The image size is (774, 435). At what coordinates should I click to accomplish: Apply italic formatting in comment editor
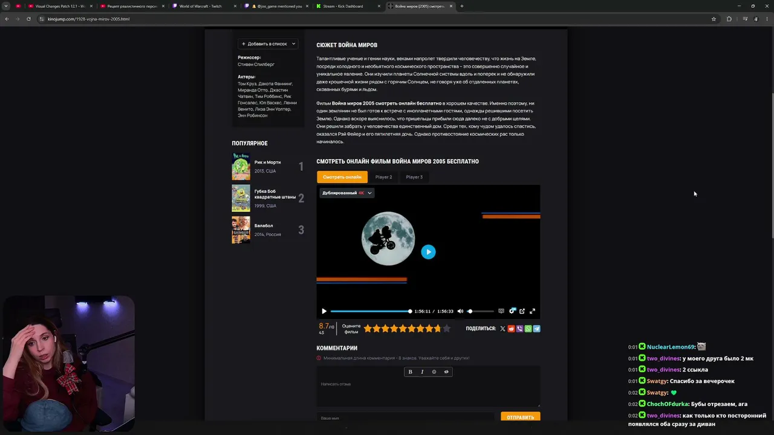point(422,372)
